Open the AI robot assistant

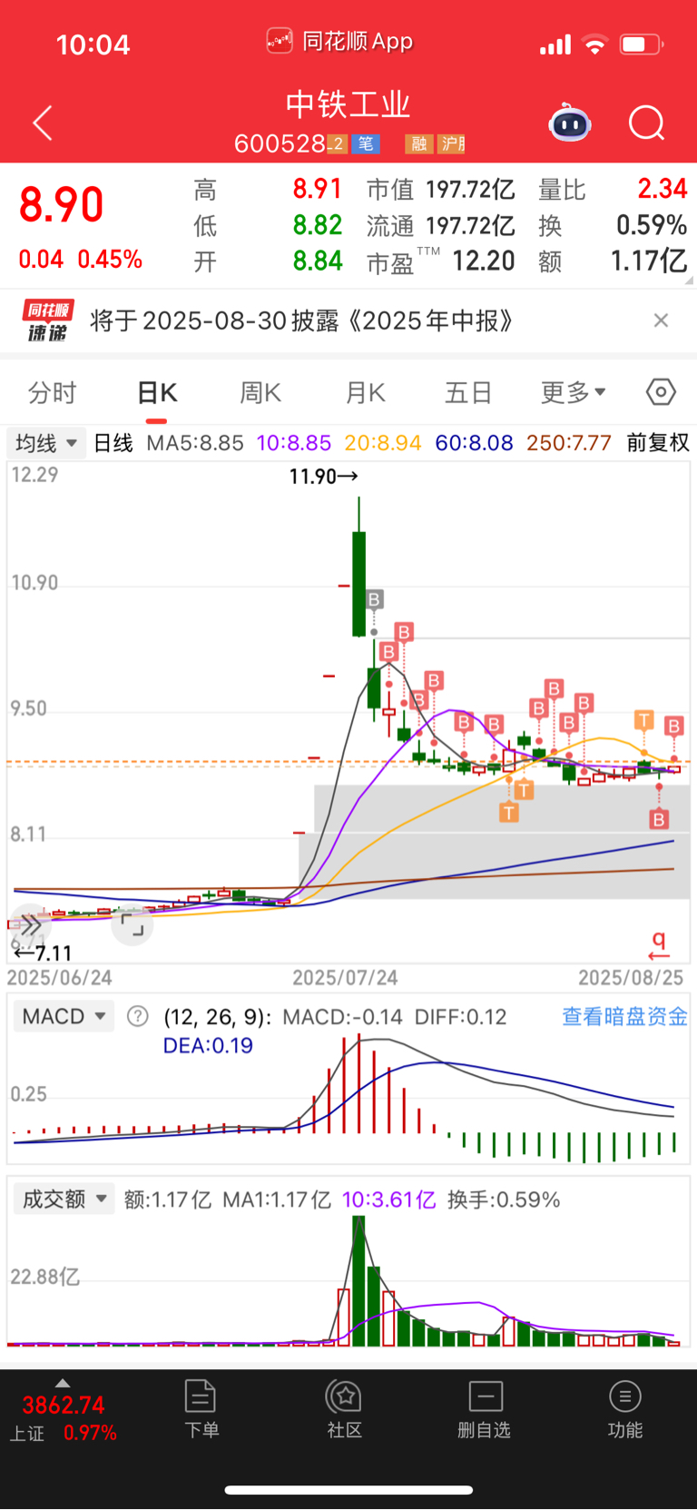(x=570, y=123)
